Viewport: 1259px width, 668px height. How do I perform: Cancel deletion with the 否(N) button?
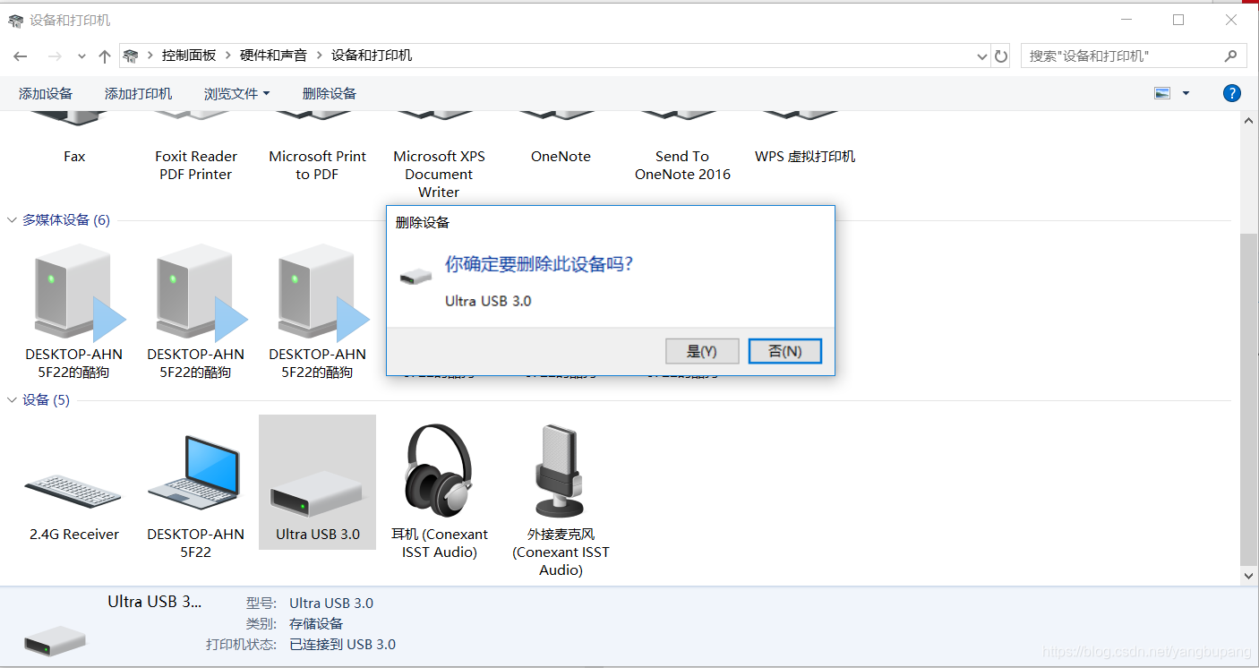pos(784,351)
